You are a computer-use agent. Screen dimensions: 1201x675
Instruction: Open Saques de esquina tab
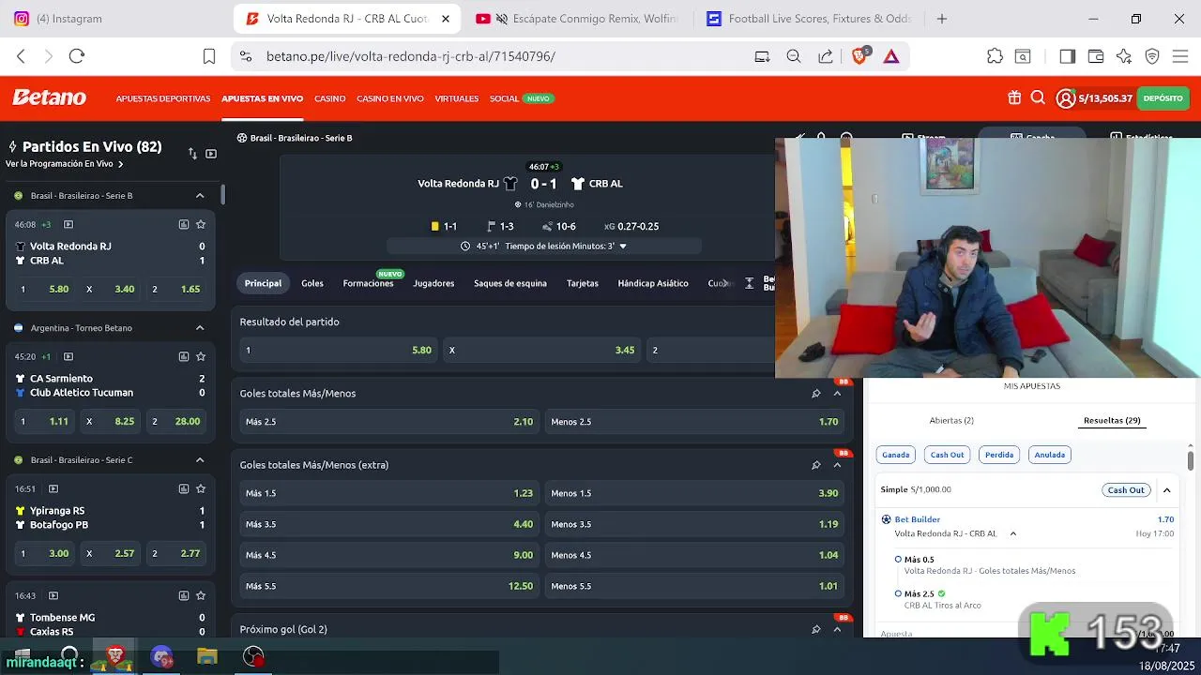coord(510,283)
